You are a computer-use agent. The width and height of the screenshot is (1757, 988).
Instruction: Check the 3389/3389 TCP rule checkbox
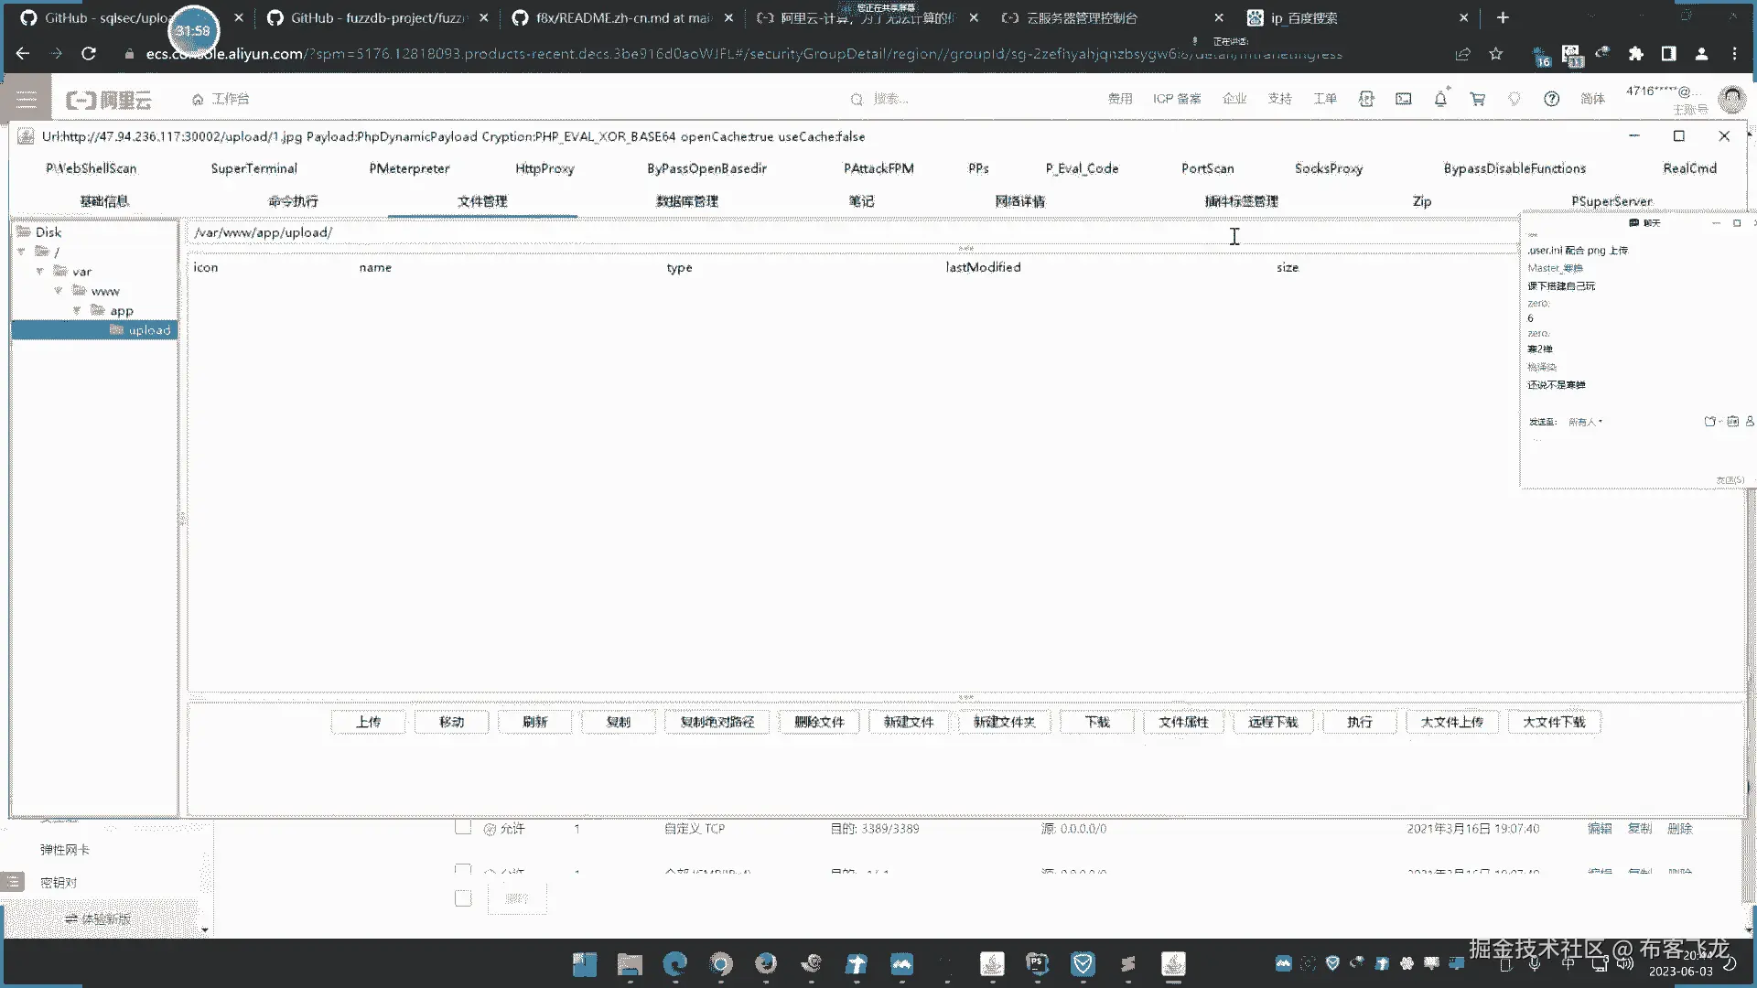point(463,828)
